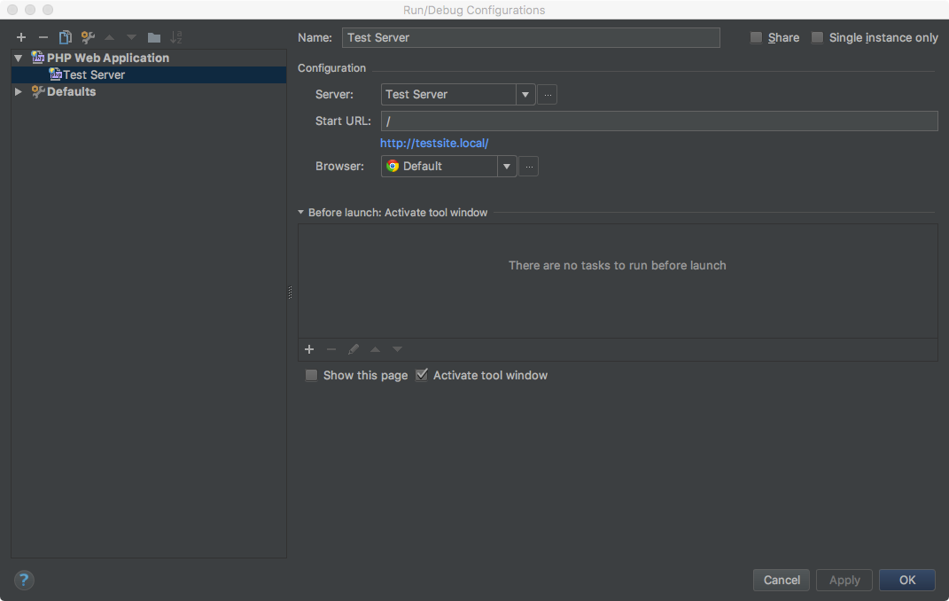Click in the Start URL field
This screenshot has height=601, width=949.
coord(658,121)
